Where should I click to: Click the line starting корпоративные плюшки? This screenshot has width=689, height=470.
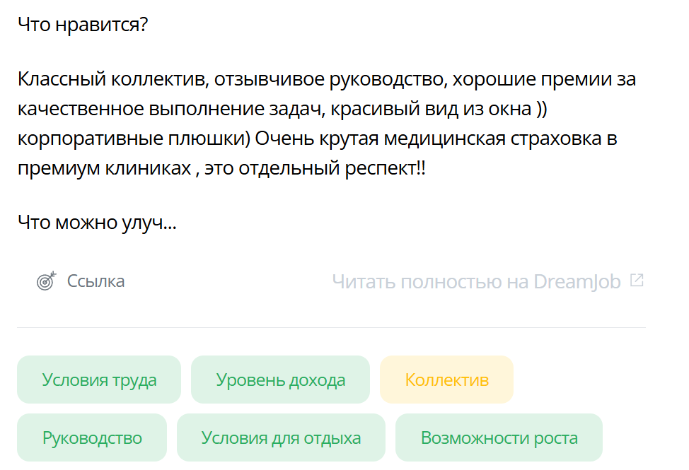point(317,139)
